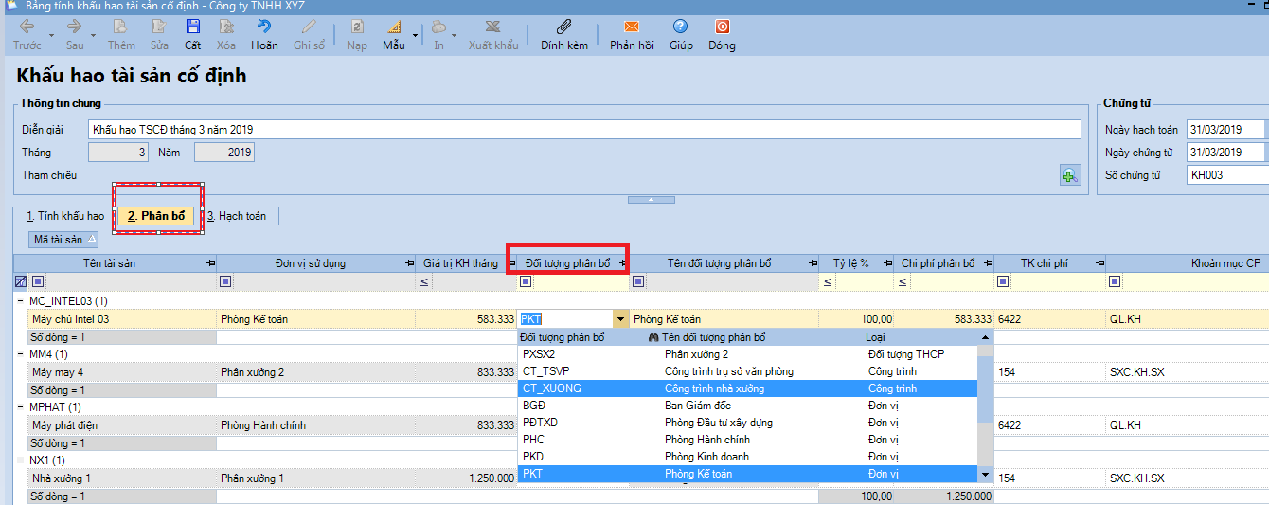
Task: Go forward with the Sau arrow
Action: coord(75,27)
